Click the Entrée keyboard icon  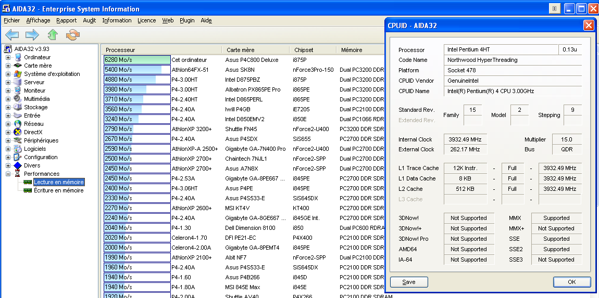pos(18,115)
